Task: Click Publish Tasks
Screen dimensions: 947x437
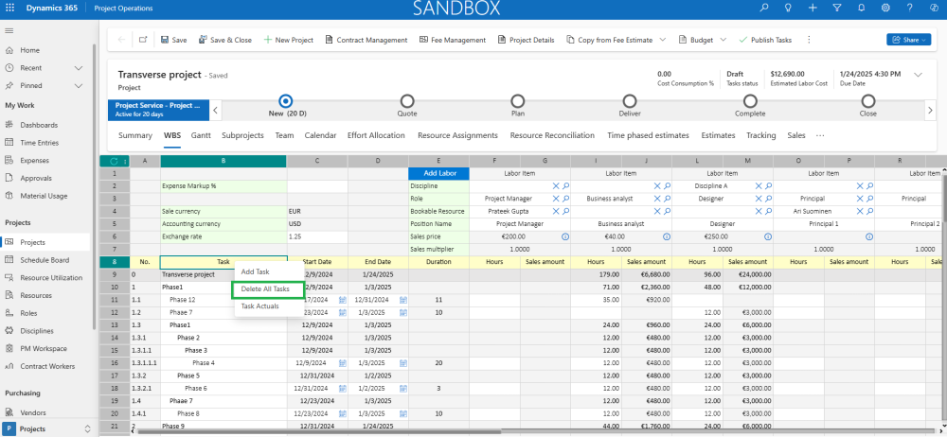Action: pyautogui.click(x=765, y=40)
